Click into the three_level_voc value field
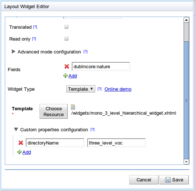This screenshot has height=191, width=195. pyautogui.click(x=116, y=143)
